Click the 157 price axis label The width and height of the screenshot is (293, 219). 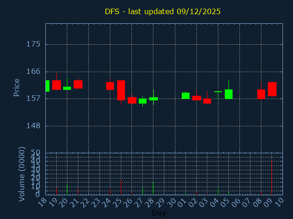tap(33, 99)
